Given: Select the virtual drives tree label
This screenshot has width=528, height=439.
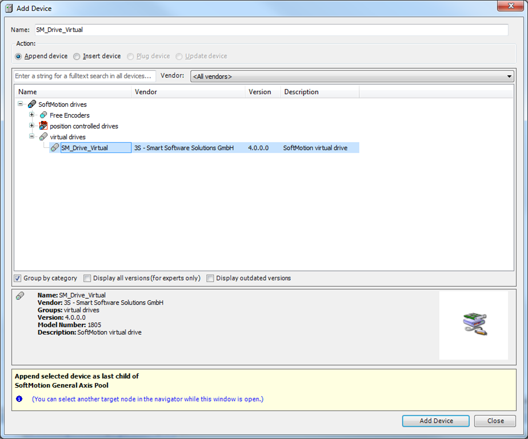Looking at the screenshot, I should 67,136.
